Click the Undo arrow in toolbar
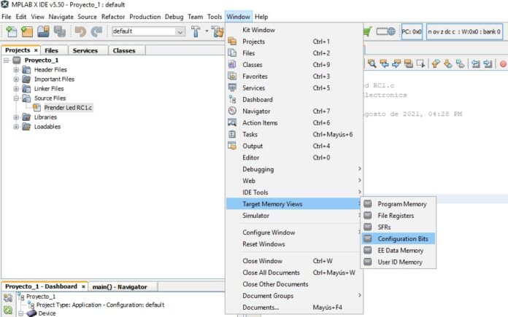Image resolution: width=508 pixels, height=317 pixels. 80,32
